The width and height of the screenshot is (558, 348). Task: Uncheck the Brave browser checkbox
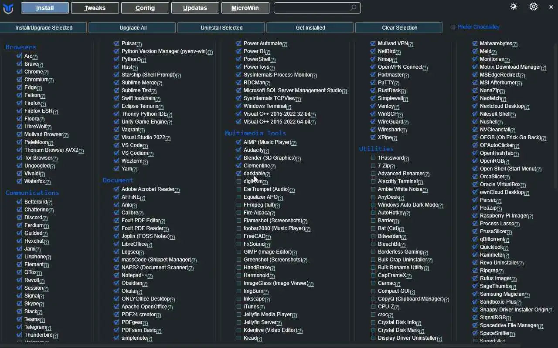[x=19, y=64]
